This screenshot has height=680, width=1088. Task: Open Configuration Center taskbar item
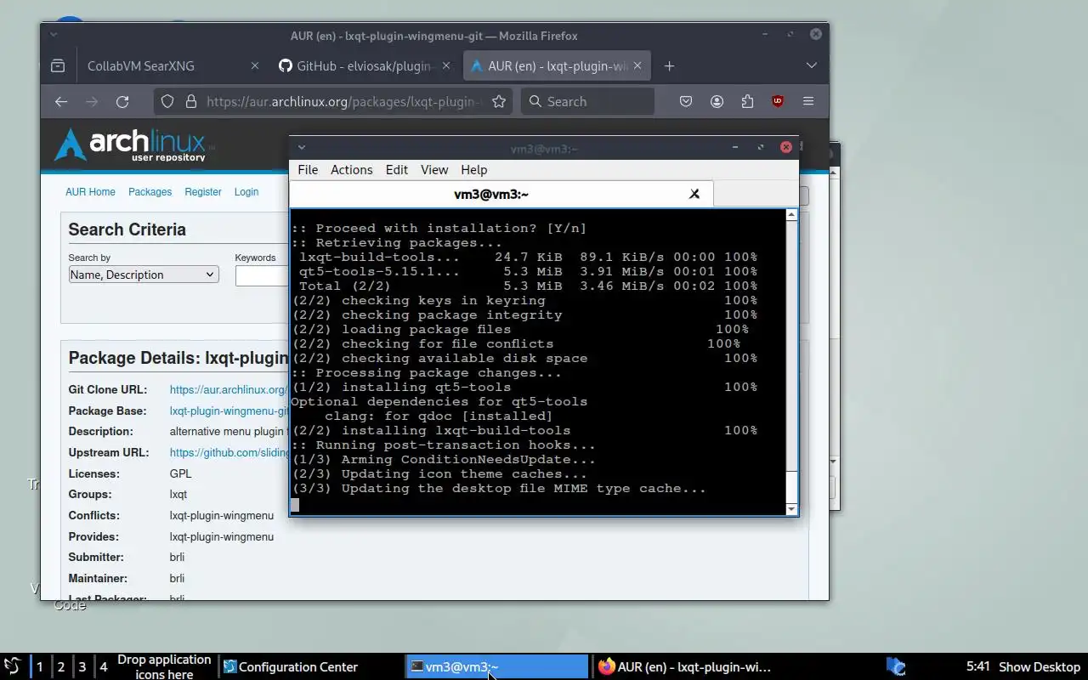311,667
